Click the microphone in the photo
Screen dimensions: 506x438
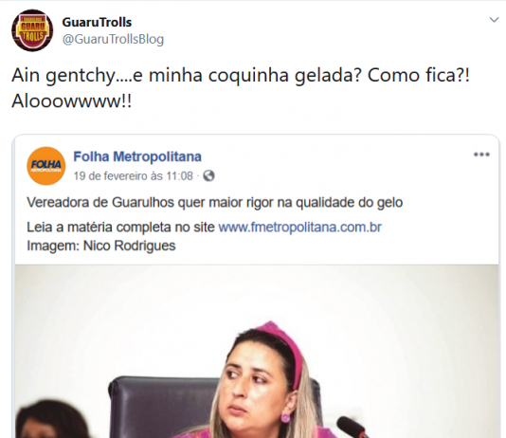pyautogui.click(x=352, y=427)
